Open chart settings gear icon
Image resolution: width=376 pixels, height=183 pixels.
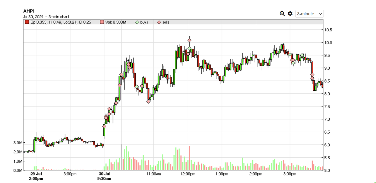pyautogui.click(x=290, y=14)
